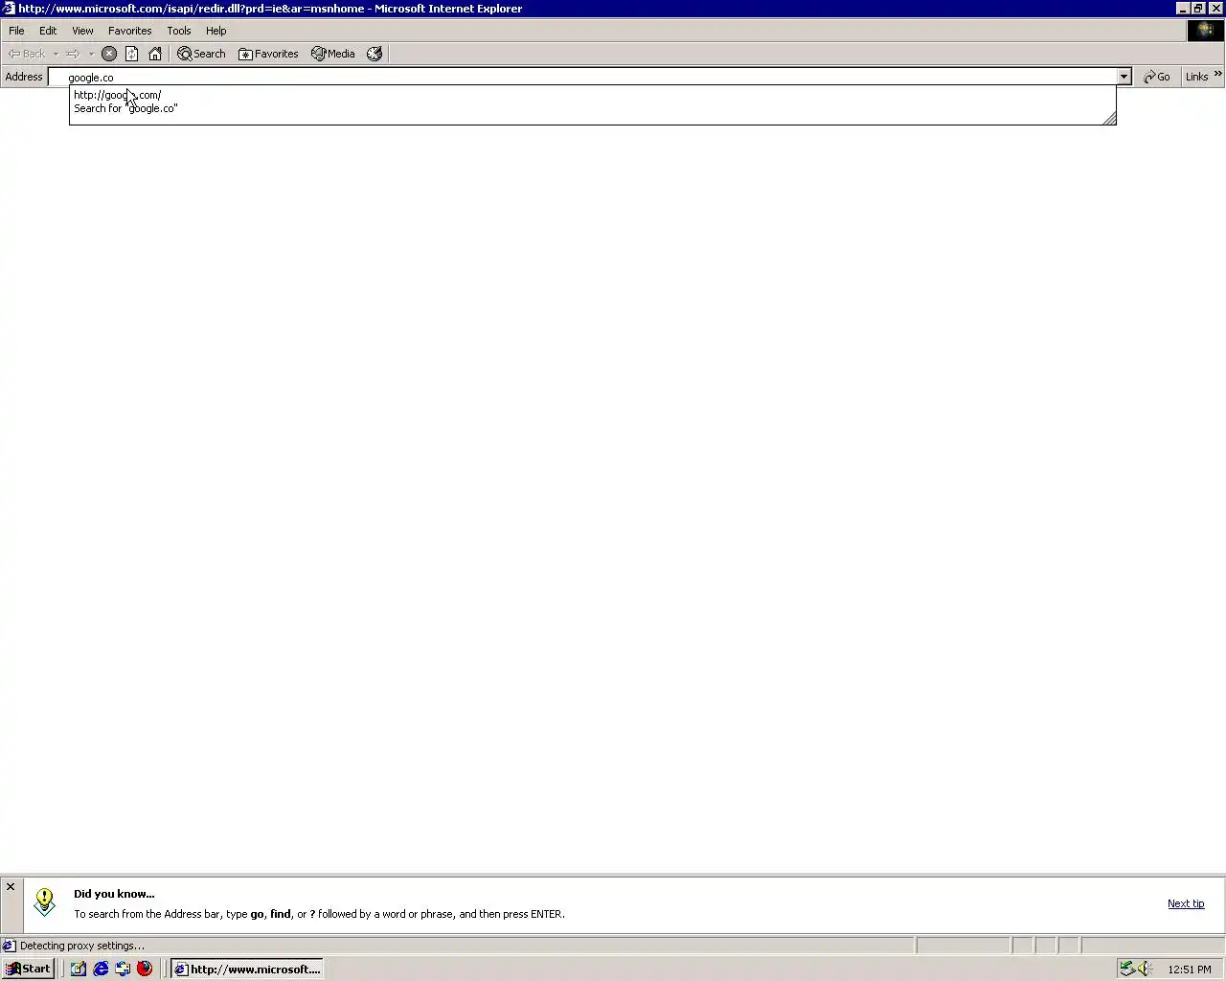Viewport: 1226px width, 981px height.
Task: Click the volume speaker tray icon
Action: [1145, 969]
